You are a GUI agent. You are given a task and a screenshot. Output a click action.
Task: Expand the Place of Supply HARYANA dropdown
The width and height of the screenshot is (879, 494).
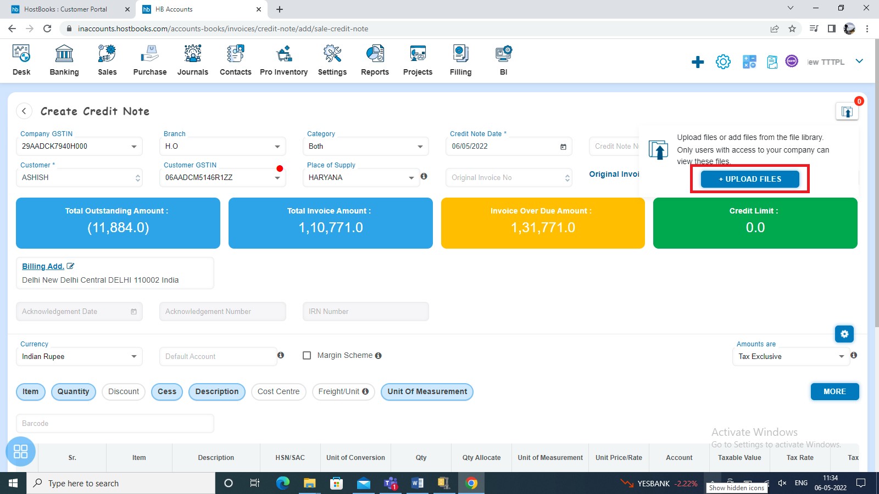[x=361, y=178]
